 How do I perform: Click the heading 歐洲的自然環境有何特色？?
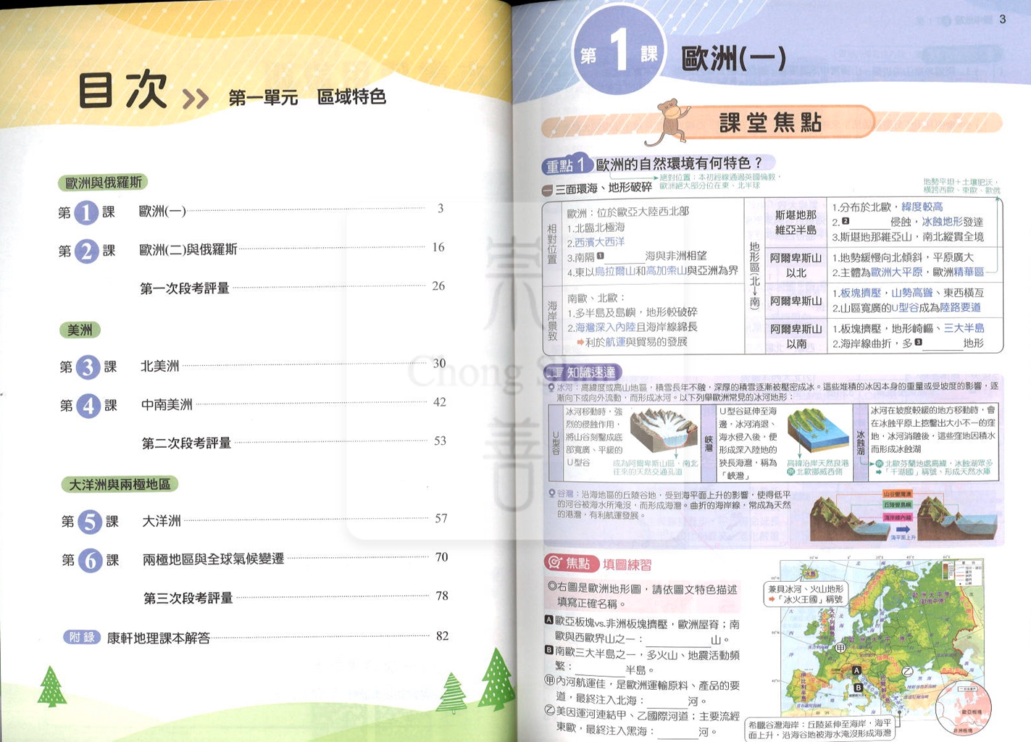pyautogui.click(x=680, y=164)
